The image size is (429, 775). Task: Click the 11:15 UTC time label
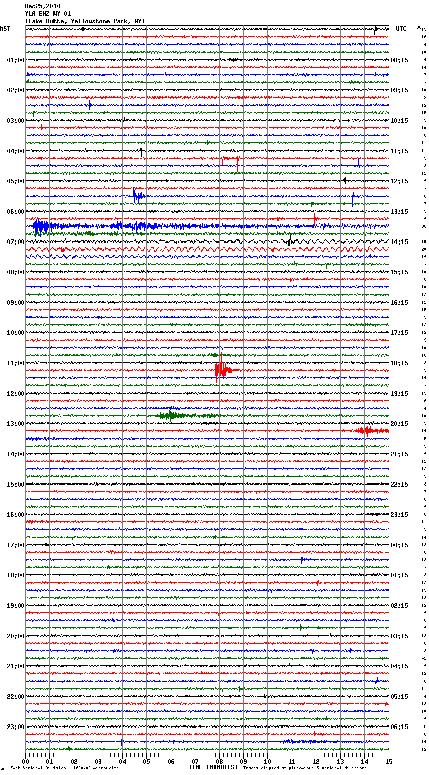(399, 151)
